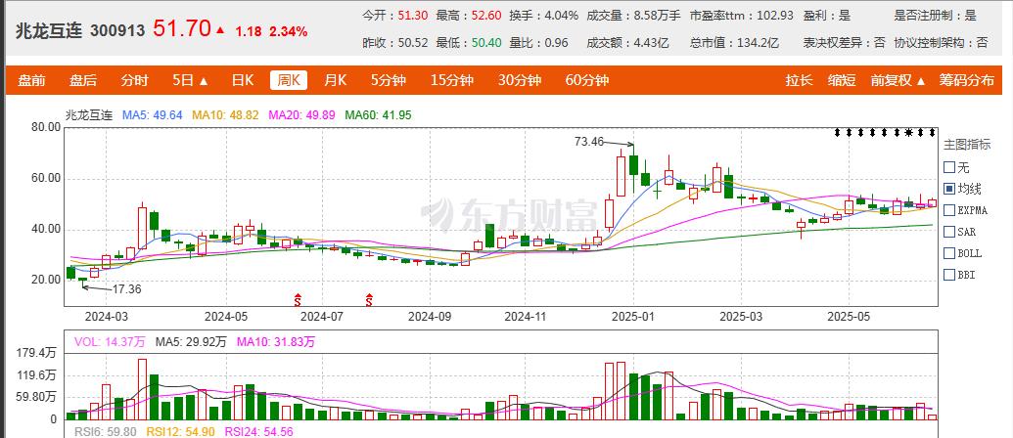Click the stock code 300913
This screenshot has width=1013, height=438.
(116, 30)
